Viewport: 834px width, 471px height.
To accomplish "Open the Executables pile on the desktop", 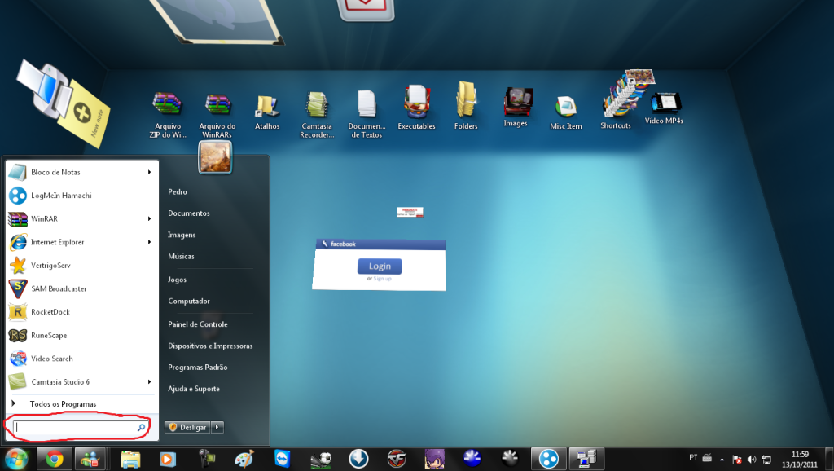I will pos(416,108).
